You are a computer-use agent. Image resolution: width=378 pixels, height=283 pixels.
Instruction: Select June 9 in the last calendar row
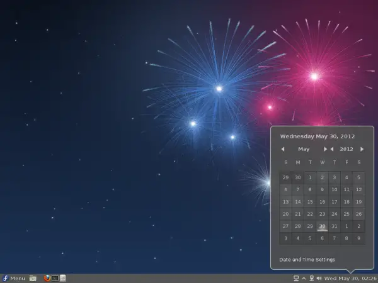click(x=358, y=238)
